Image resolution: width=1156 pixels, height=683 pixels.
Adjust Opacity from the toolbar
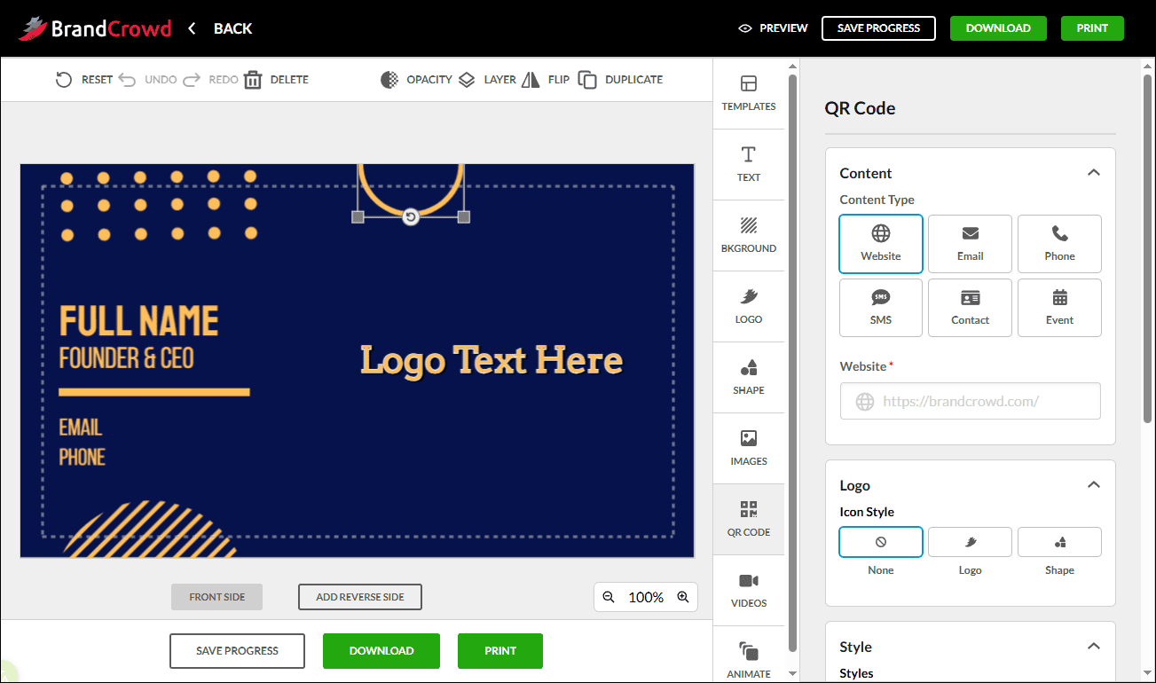point(417,79)
